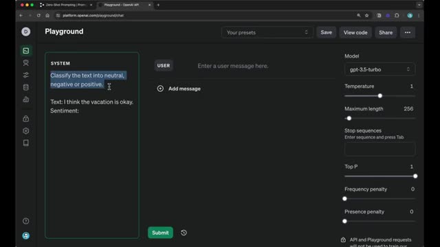Open the Documentation book icon in sidebar

[26, 143]
